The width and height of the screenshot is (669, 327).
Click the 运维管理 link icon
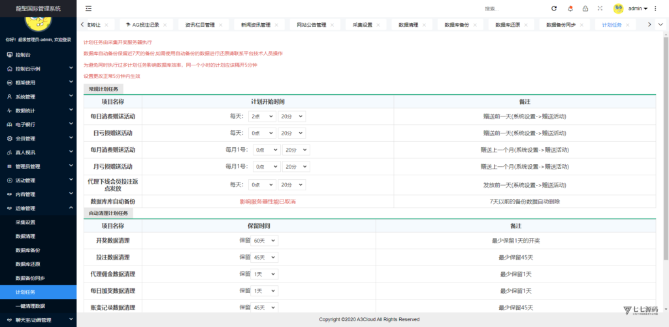(x=9, y=209)
